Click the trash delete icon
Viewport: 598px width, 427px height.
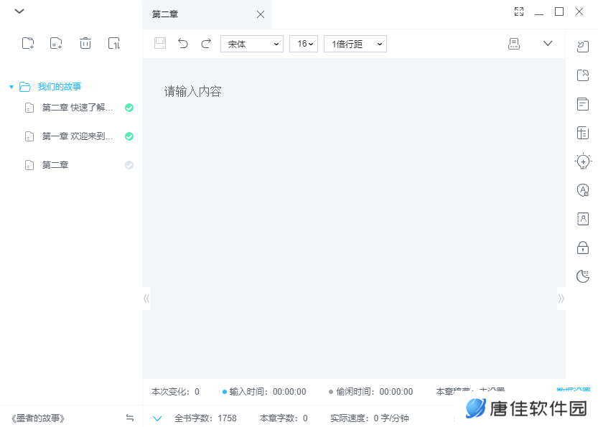pyautogui.click(x=85, y=43)
